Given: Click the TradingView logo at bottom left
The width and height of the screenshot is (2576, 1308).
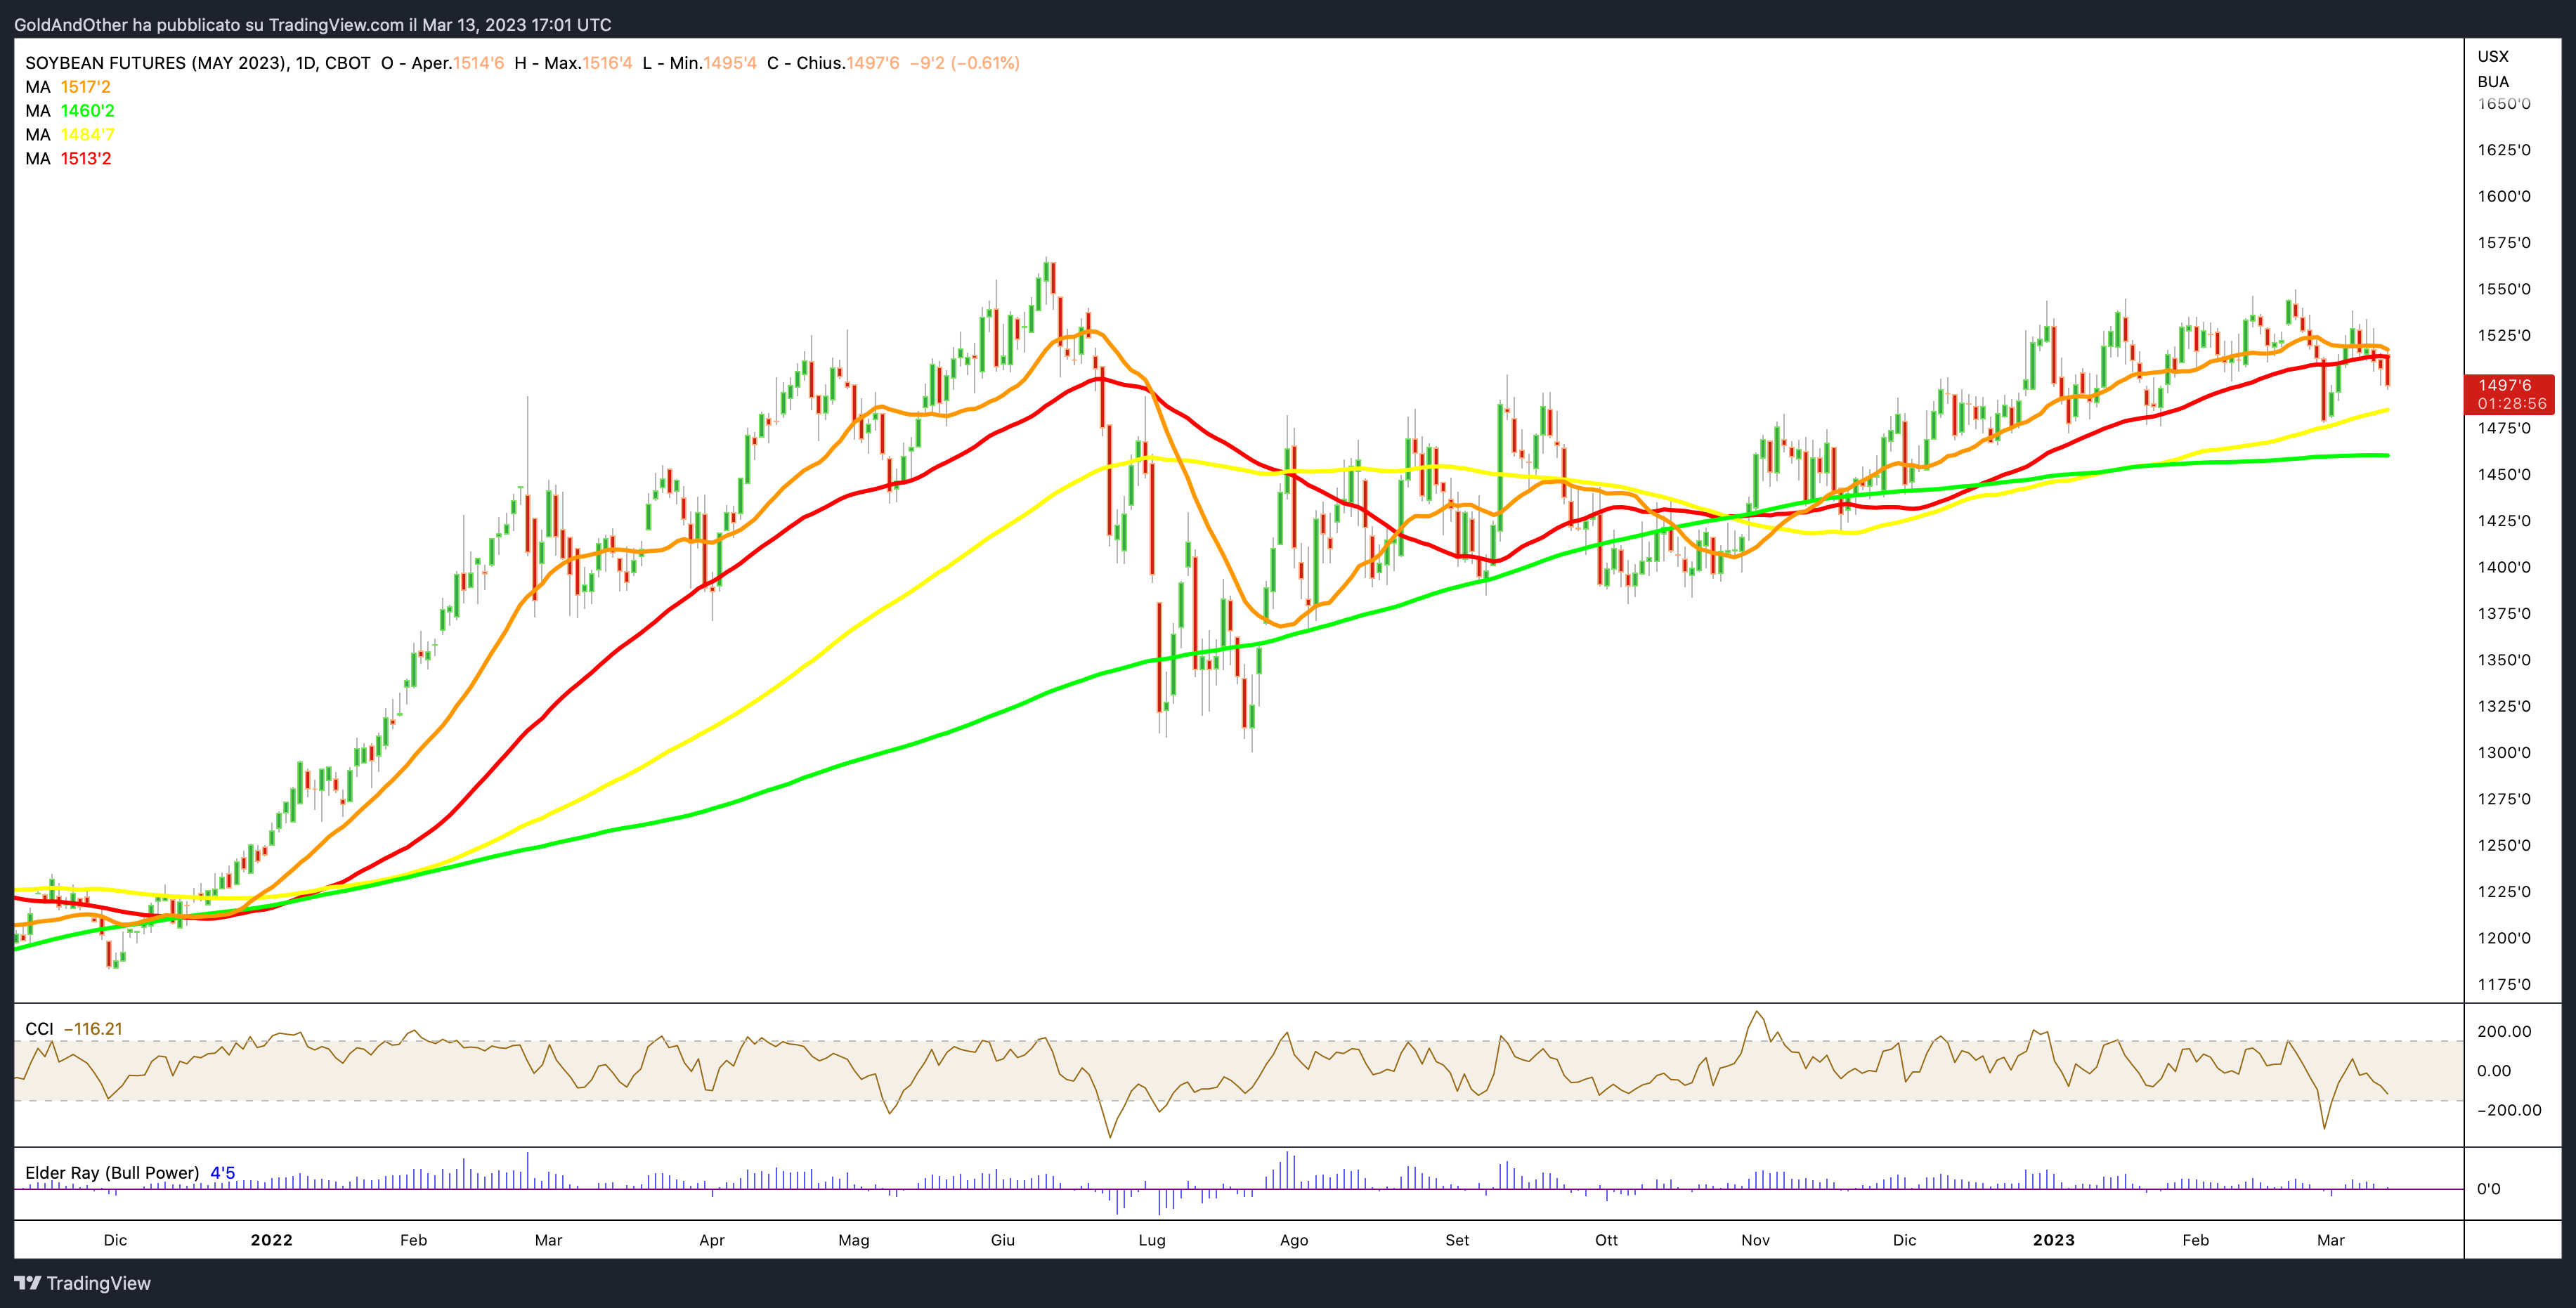Looking at the screenshot, I should coord(82,1283).
